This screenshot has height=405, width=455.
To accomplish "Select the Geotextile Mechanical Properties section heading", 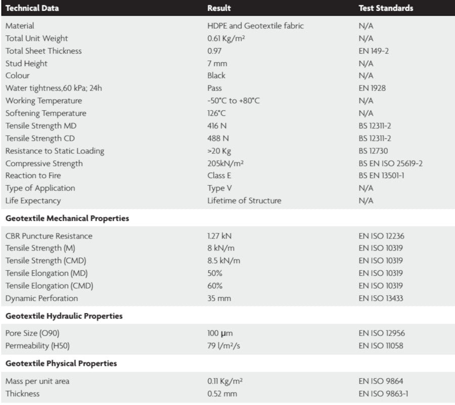I will point(67,218).
